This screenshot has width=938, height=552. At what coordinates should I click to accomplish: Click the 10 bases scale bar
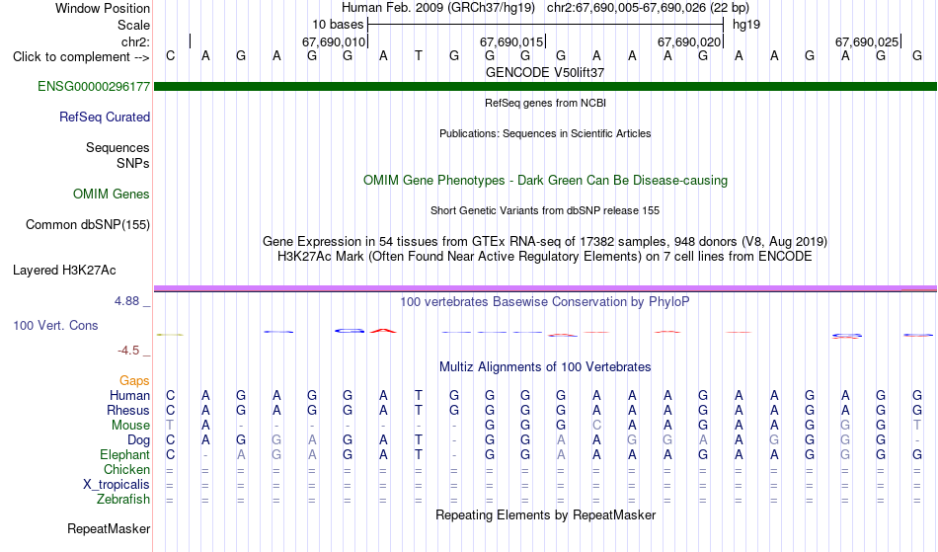pos(545,25)
